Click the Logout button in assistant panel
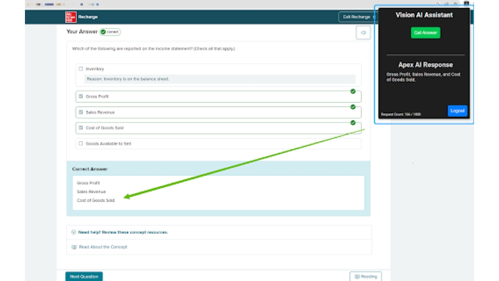499x281 pixels. [457, 111]
